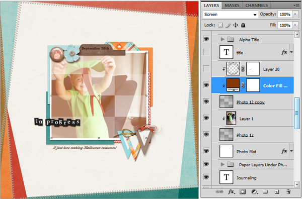
Task: Enable lock transparent pixels icon
Action: [x=220, y=25]
